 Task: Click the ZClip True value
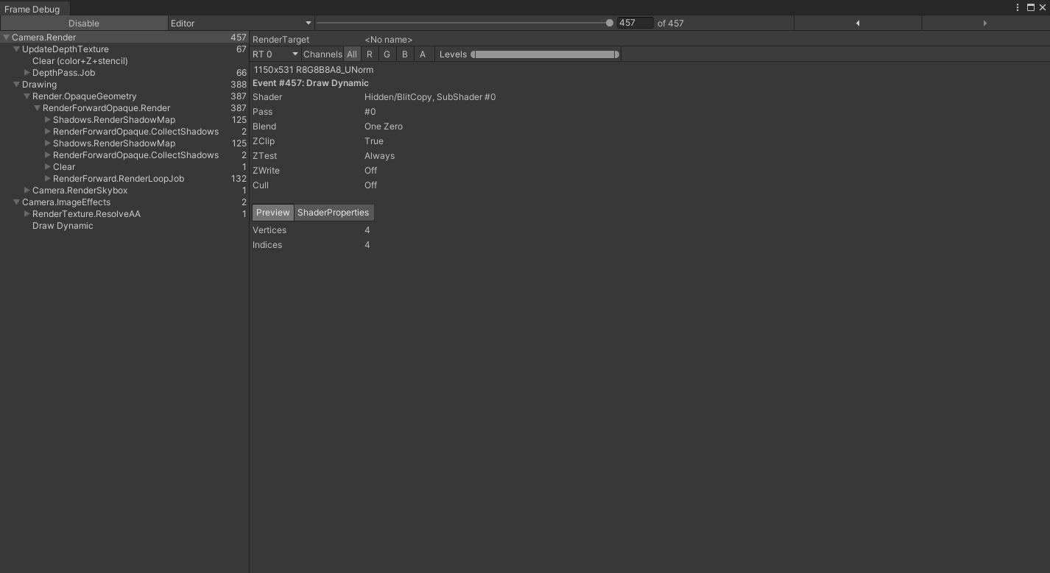tap(374, 141)
